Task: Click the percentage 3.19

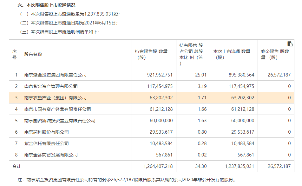Action: pos(202,86)
